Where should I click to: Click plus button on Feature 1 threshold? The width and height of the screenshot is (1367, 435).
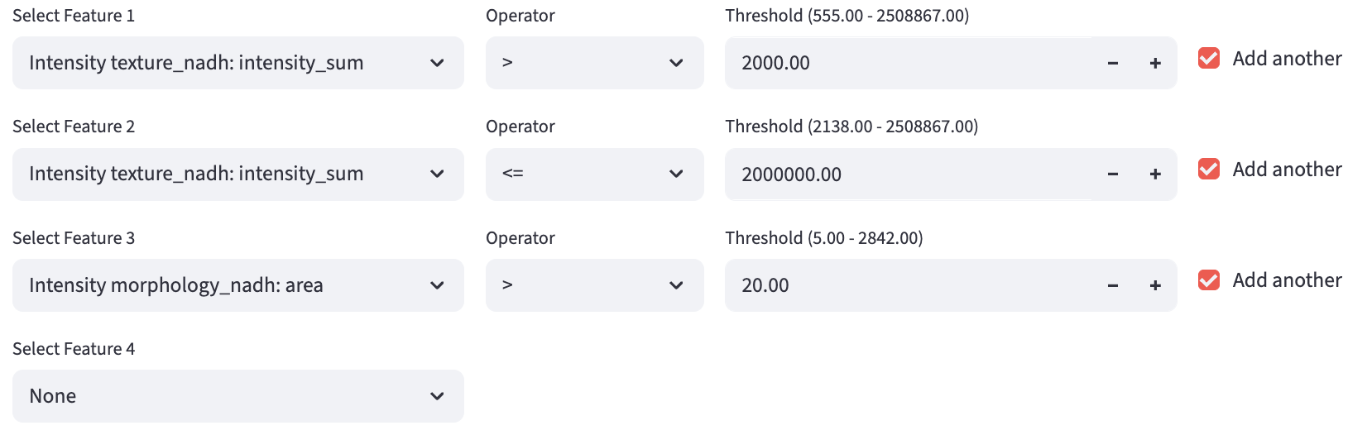pos(1155,64)
